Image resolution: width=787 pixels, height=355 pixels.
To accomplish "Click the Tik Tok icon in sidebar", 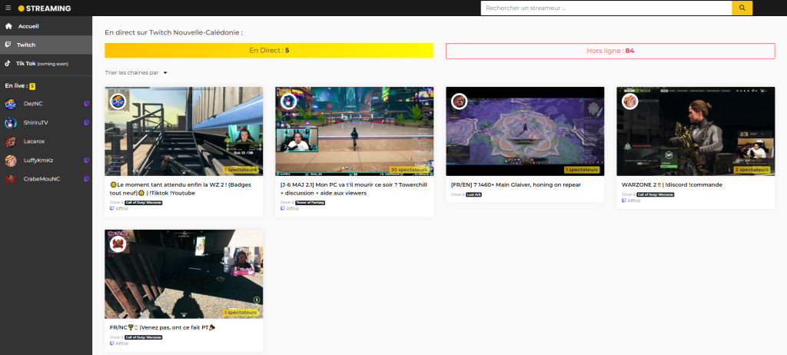I will tap(8, 64).
